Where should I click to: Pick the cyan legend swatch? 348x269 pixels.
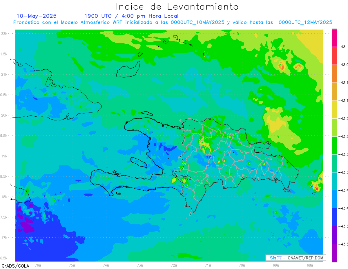pyautogui.click(x=334, y=181)
